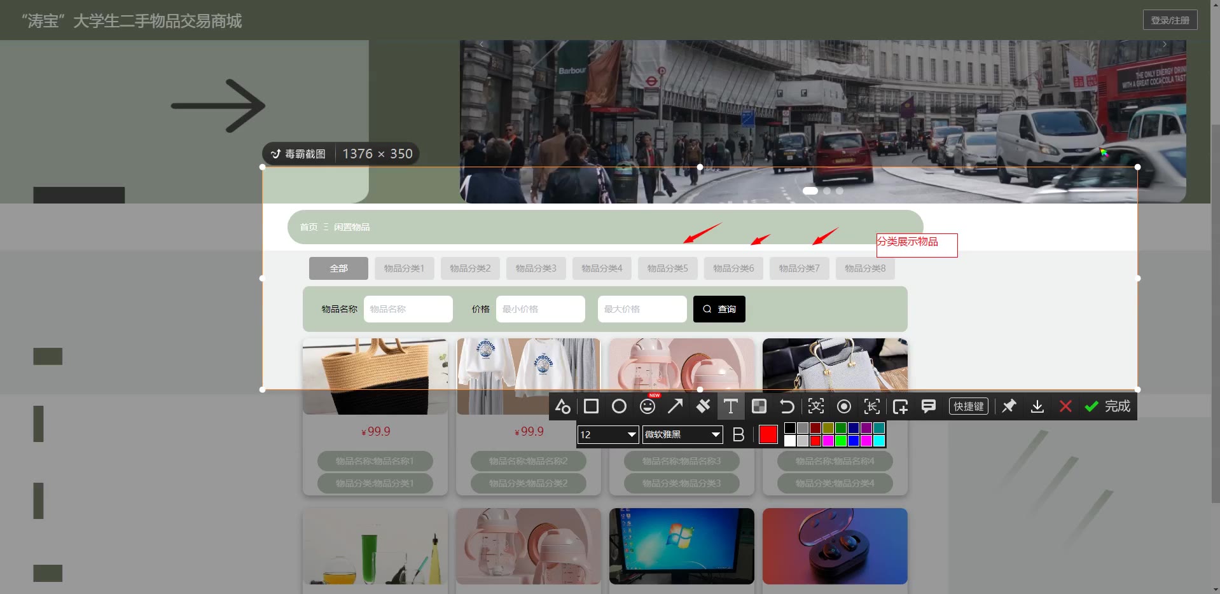Pick the cyan color swatch

879,441
